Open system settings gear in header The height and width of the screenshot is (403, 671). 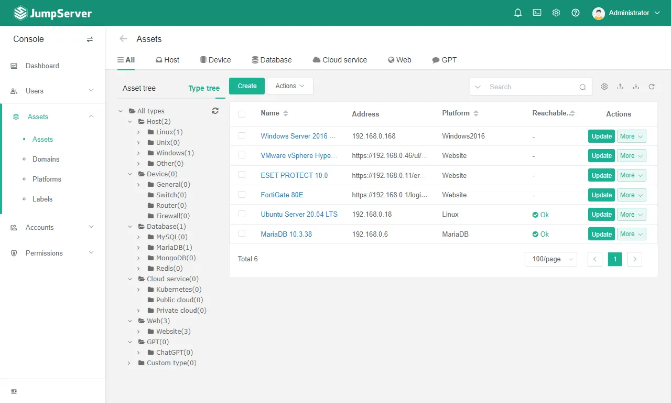[x=556, y=13]
